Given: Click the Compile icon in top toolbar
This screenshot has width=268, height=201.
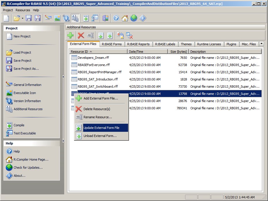Looking at the screenshot, I should [x=86, y=18].
